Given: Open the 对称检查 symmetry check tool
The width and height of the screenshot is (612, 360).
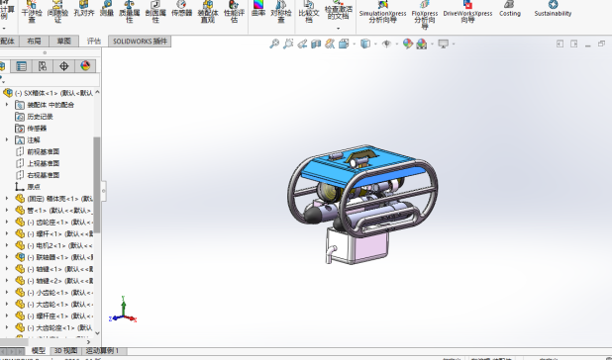Looking at the screenshot, I should [x=281, y=11].
